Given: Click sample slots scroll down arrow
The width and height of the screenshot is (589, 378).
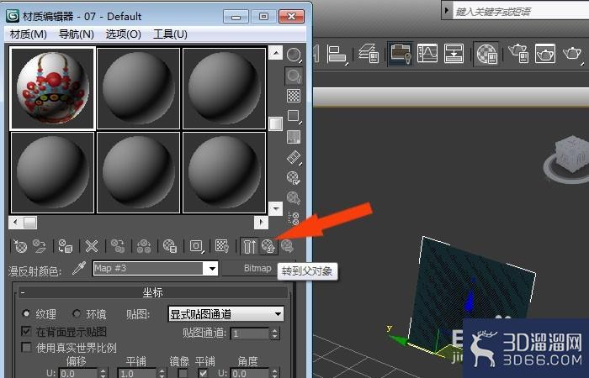Looking at the screenshot, I should tap(276, 208).
